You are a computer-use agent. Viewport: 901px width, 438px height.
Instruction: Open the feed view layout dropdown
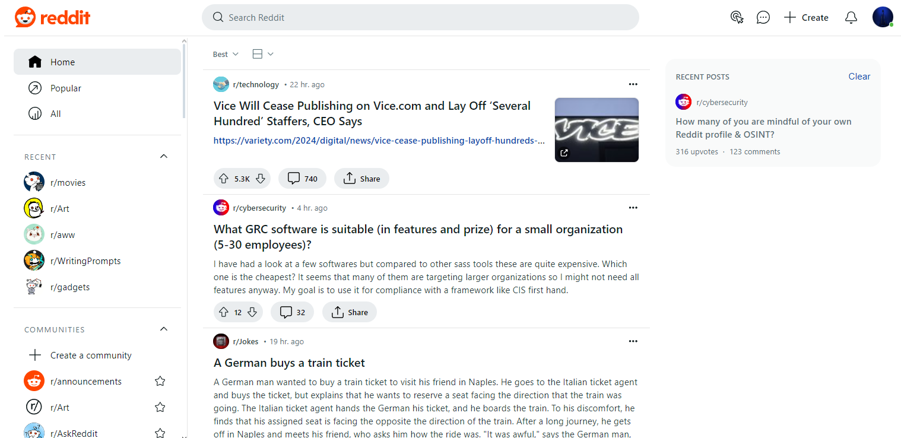click(262, 54)
